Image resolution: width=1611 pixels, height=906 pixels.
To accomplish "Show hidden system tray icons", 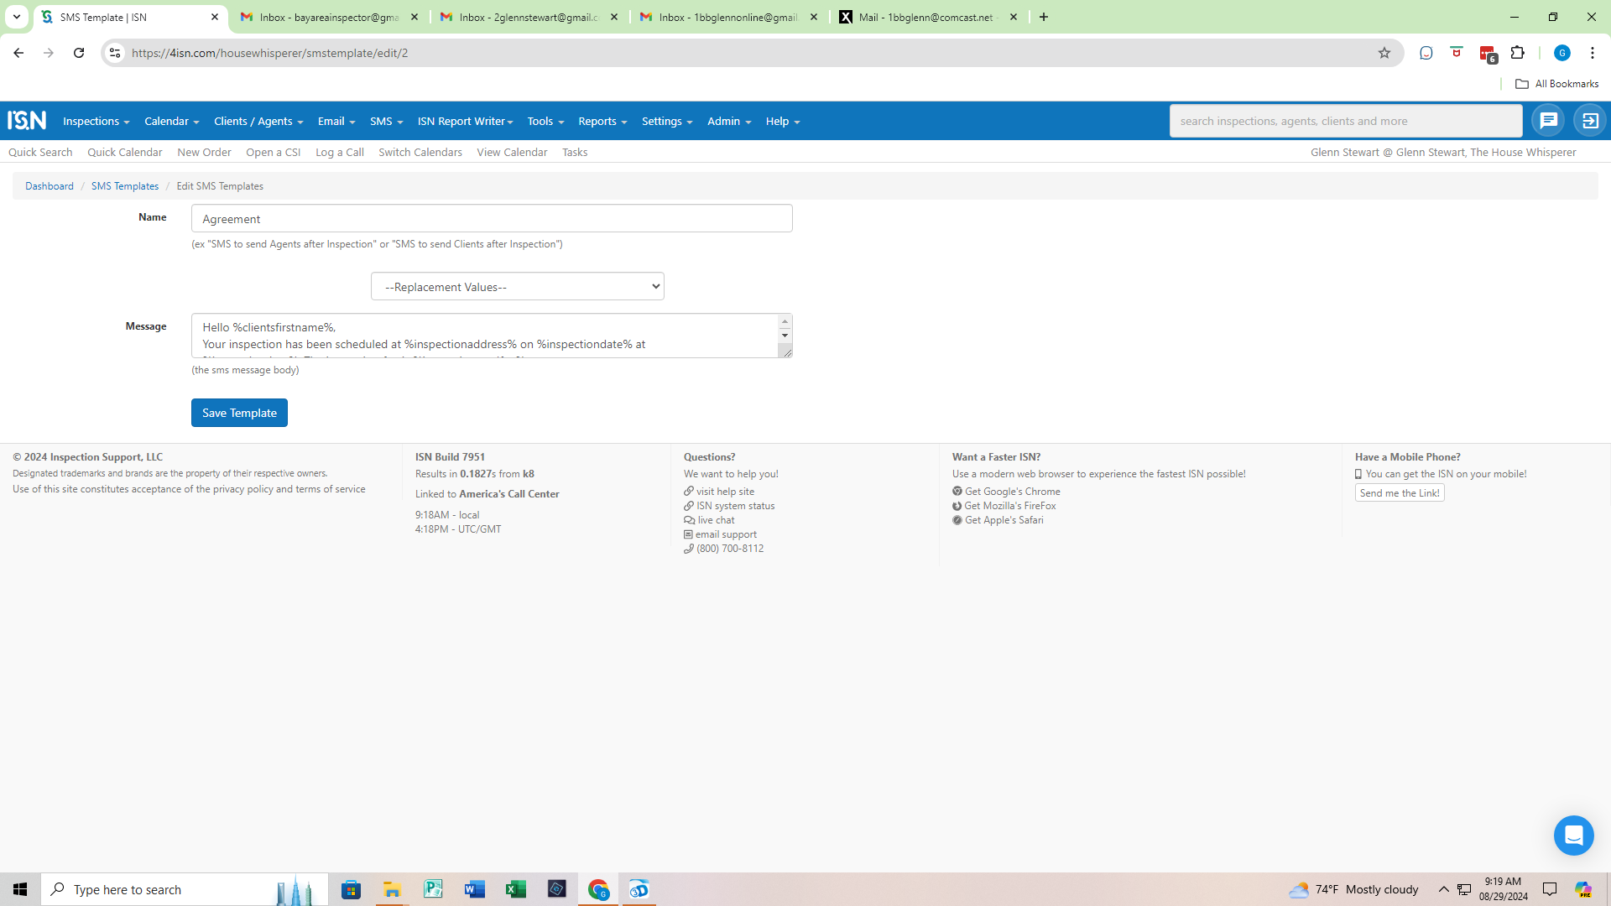I will click(1443, 889).
